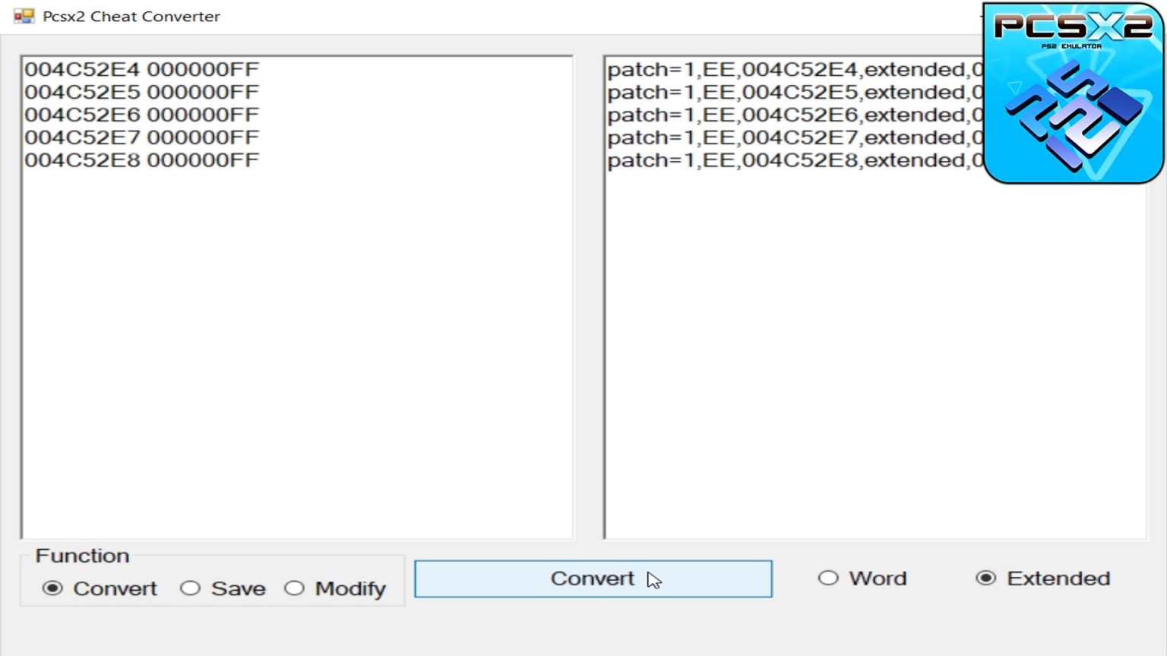
Task: Click the patch line containing 004C52E6
Action: (790, 115)
